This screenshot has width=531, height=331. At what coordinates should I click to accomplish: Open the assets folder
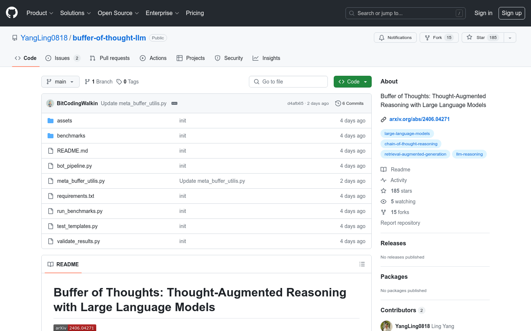65,121
